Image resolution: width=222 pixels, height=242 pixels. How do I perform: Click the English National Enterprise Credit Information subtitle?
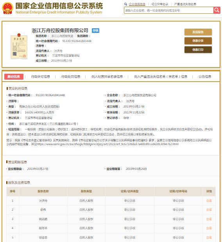tap(59, 12)
